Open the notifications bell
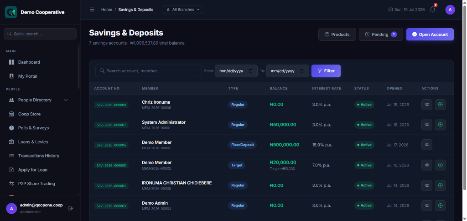Screen dimensions: 467x221 point(433,10)
